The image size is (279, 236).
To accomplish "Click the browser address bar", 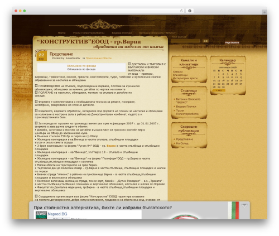I will (132, 11).
